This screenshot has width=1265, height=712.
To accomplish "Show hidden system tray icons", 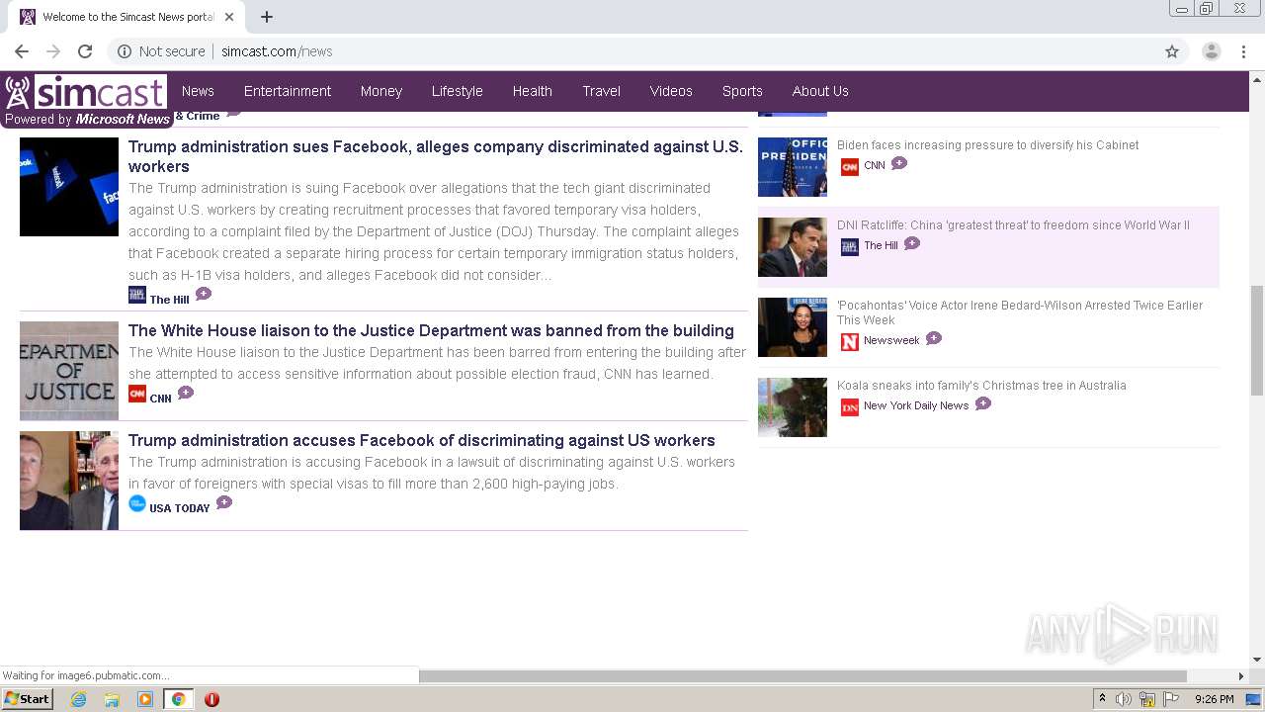I will coord(1102,699).
